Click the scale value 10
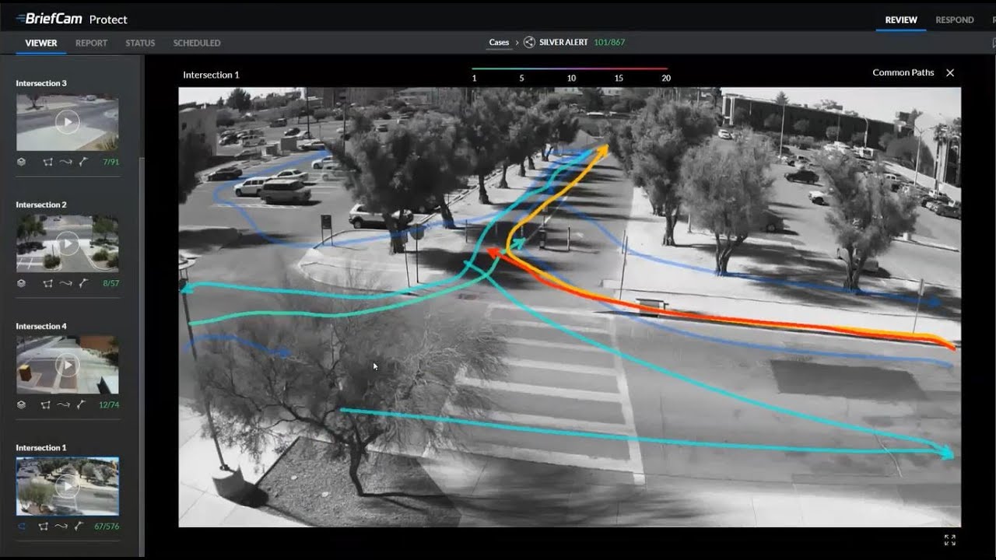The height and width of the screenshot is (560, 996). 571,79
